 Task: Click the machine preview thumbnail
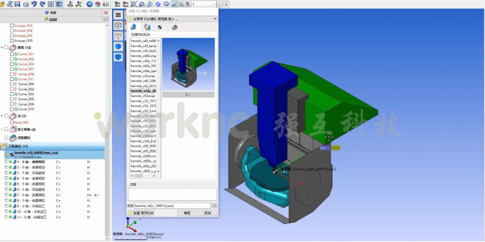click(189, 64)
